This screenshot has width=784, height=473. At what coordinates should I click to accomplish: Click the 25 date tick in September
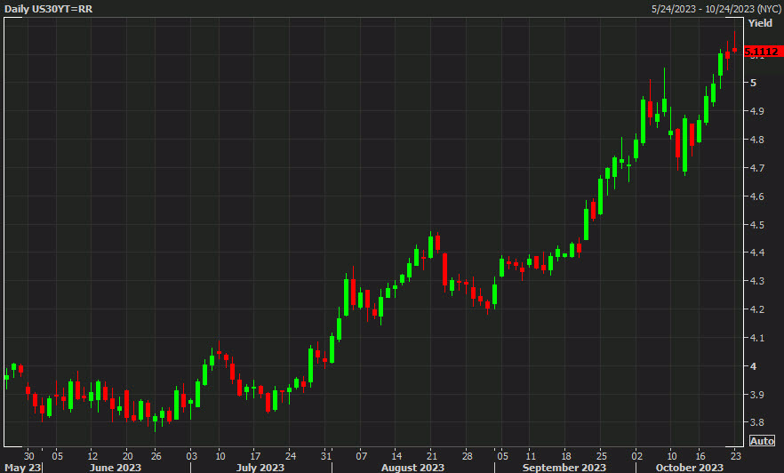pyautogui.click(x=601, y=456)
